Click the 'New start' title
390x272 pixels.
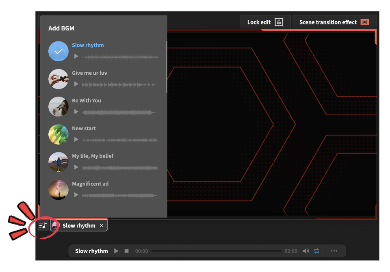(84, 128)
